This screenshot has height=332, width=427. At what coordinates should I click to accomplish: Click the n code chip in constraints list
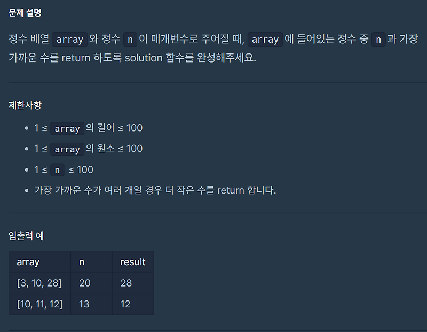(57, 170)
